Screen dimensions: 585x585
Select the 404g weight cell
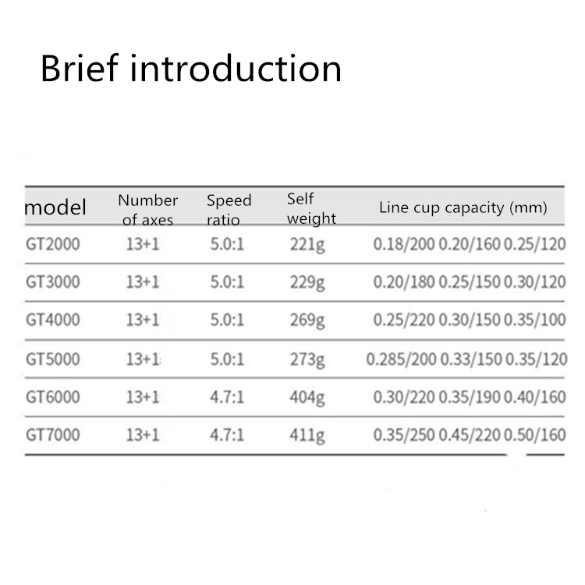tap(306, 398)
